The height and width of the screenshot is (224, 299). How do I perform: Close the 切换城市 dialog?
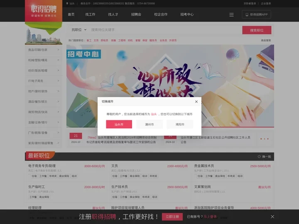click(x=196, y=102)
